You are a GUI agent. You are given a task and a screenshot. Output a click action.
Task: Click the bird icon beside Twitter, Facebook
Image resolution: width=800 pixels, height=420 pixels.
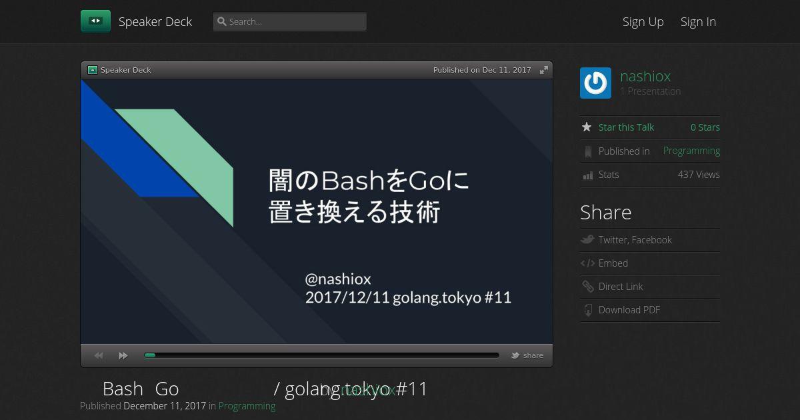[x=587, y=239]
